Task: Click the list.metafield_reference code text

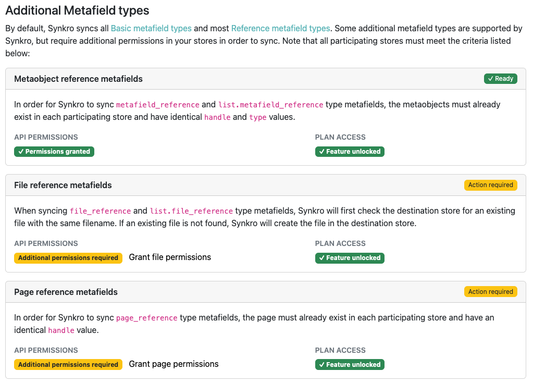Action: click(x=270, y=105)
